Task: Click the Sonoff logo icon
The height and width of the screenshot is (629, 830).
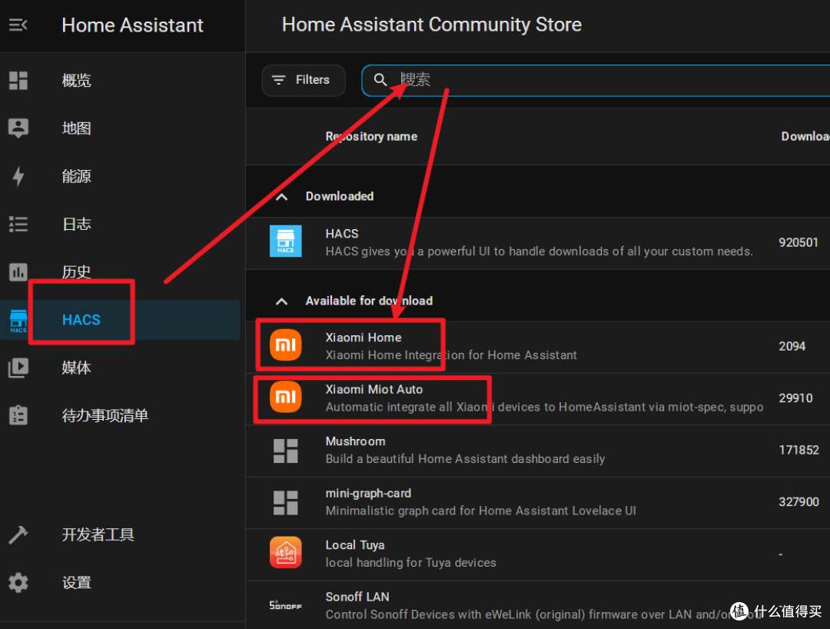Action: click(286, 605)
